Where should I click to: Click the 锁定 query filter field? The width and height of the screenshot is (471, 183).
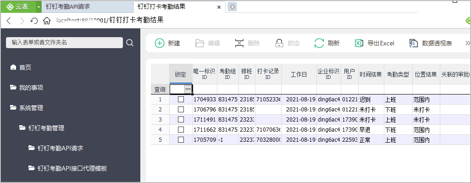point(177,89)
